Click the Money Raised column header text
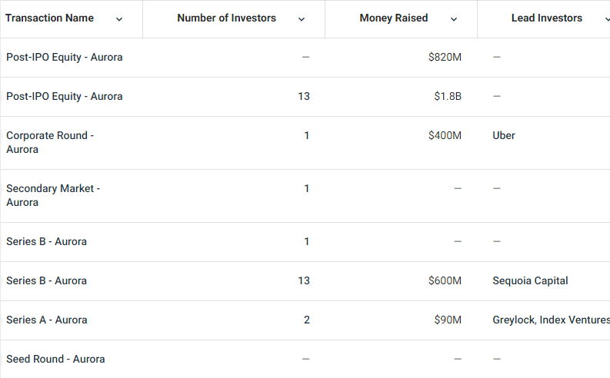Screen dimensions: 610x378 coord(394,18)
